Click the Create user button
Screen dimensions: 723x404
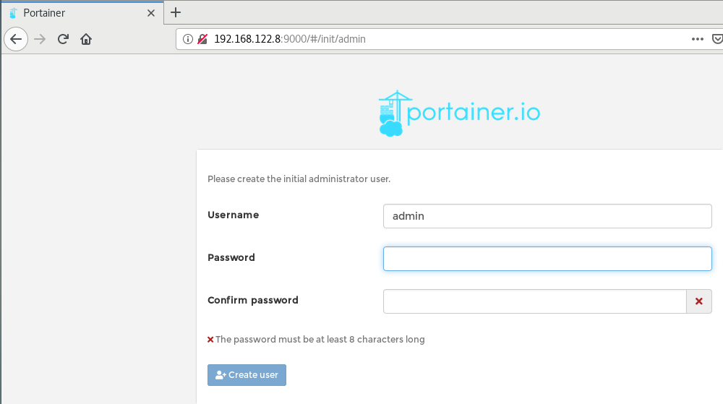pyautogui.click(x=247, y=375)
